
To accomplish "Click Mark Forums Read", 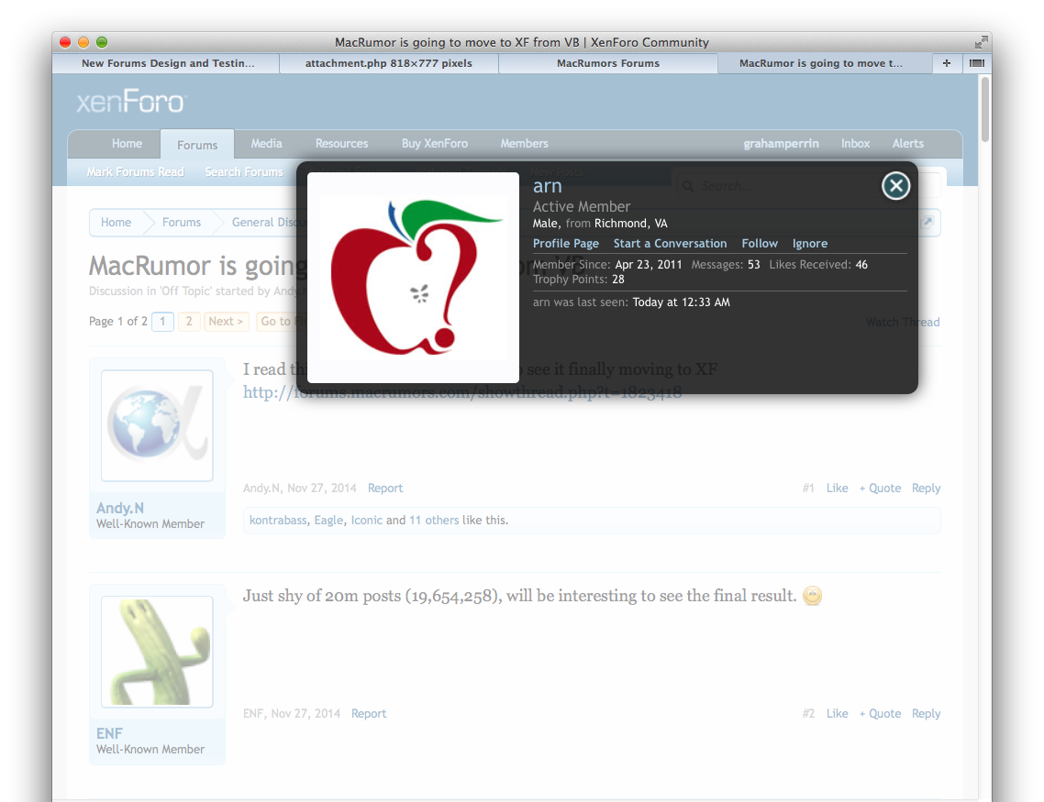I will pyautogui.click(x=135, y=172).
